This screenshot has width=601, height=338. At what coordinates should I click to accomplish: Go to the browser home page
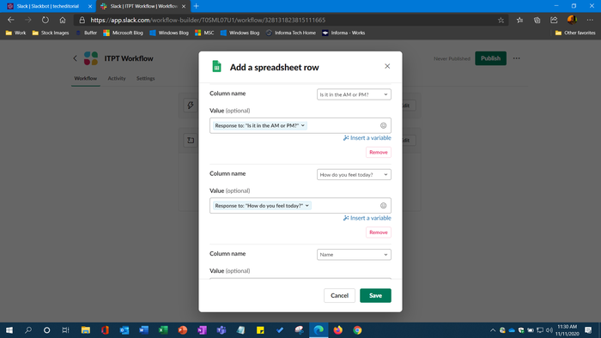pos(63,20)
